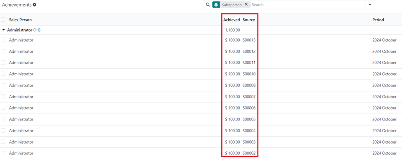
Task: Click $ 100.00 in the S00013 row
Action: tap(232, 40)
